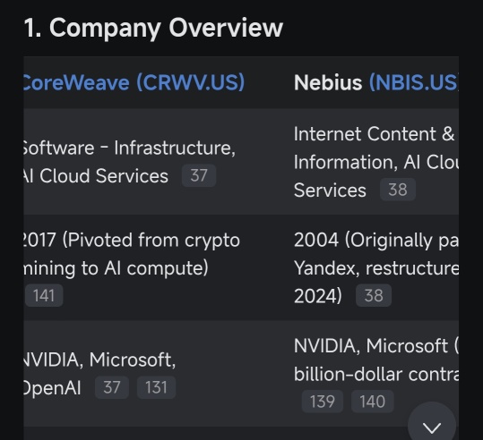Select the 1. Company Overview heading

point(153,28)
